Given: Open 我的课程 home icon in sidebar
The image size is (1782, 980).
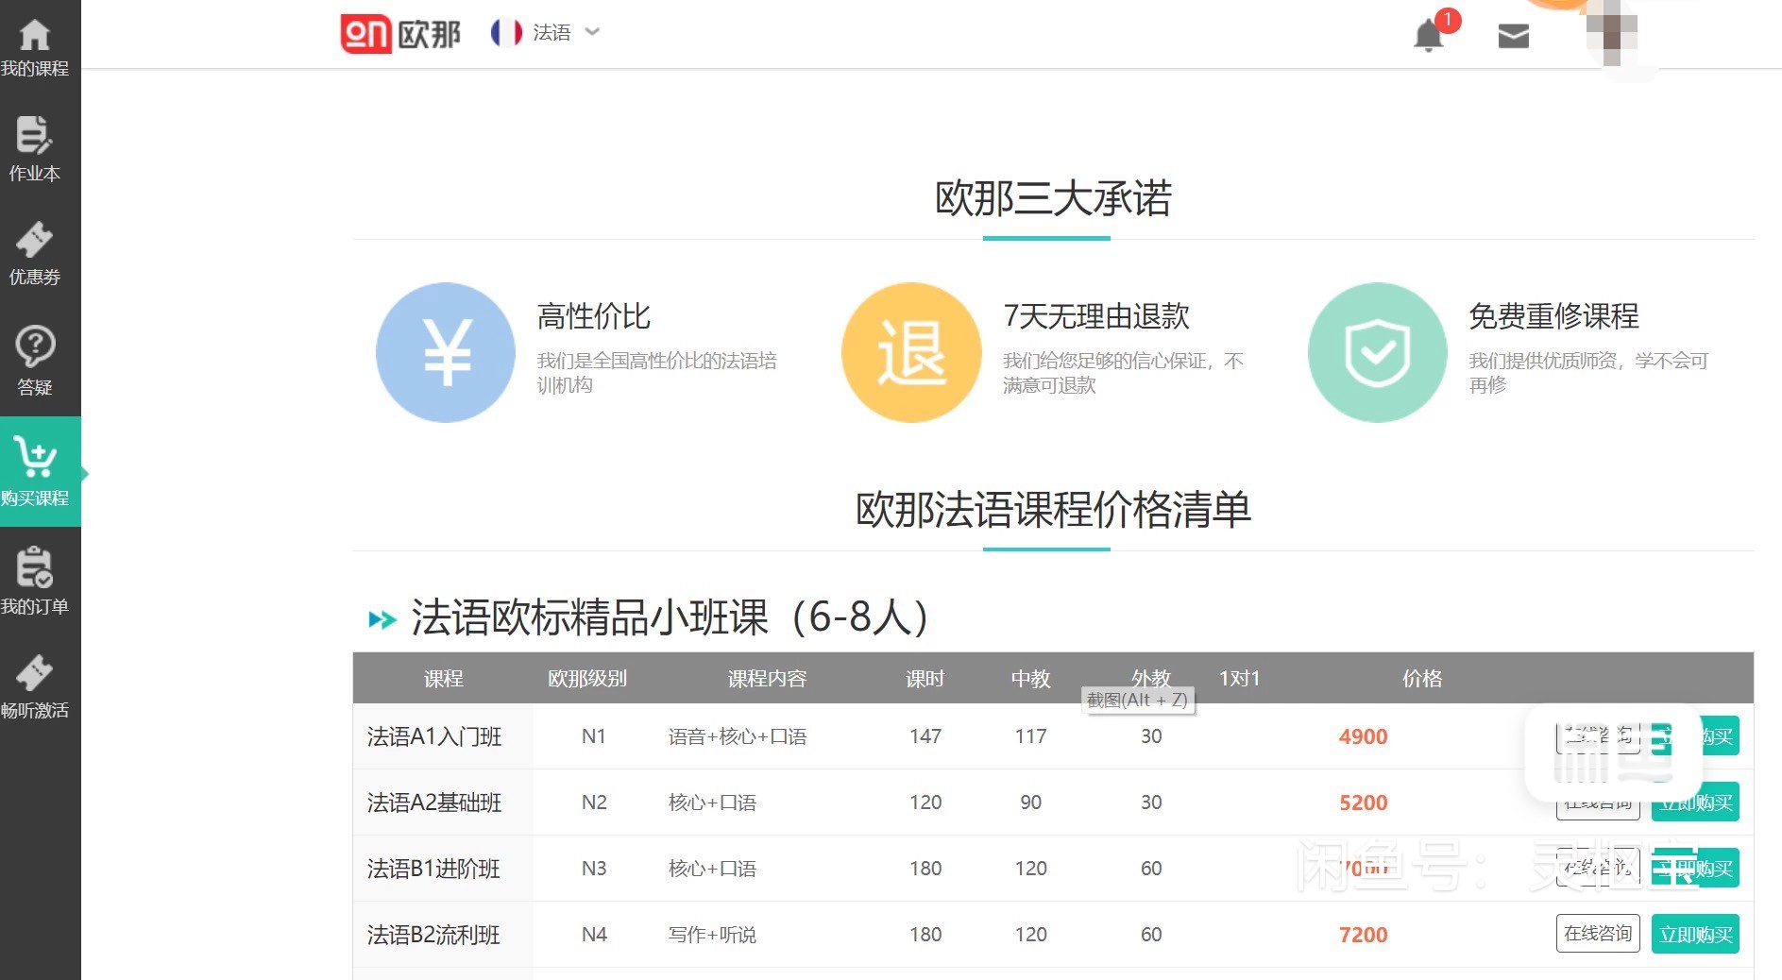Looking at the screenshot, I should point(35,34).
